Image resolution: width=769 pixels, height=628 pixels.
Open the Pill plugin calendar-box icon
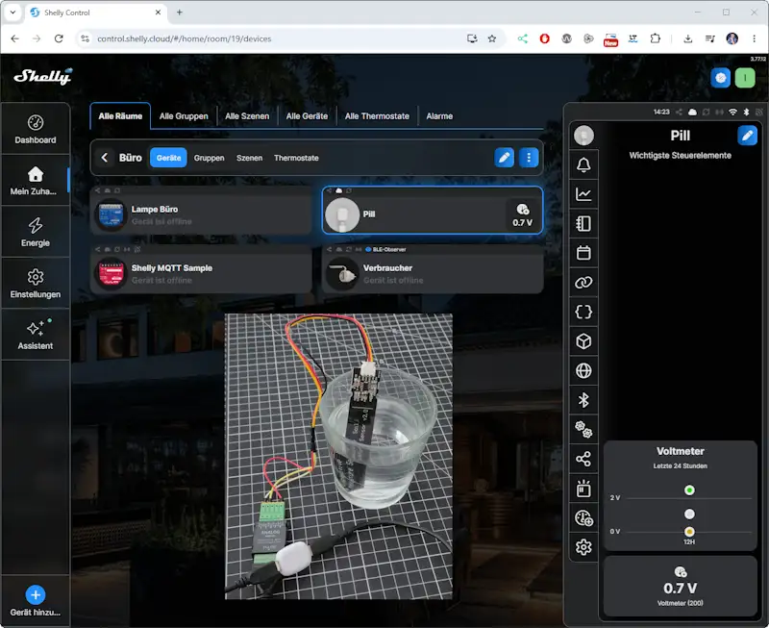pos(583,489)
